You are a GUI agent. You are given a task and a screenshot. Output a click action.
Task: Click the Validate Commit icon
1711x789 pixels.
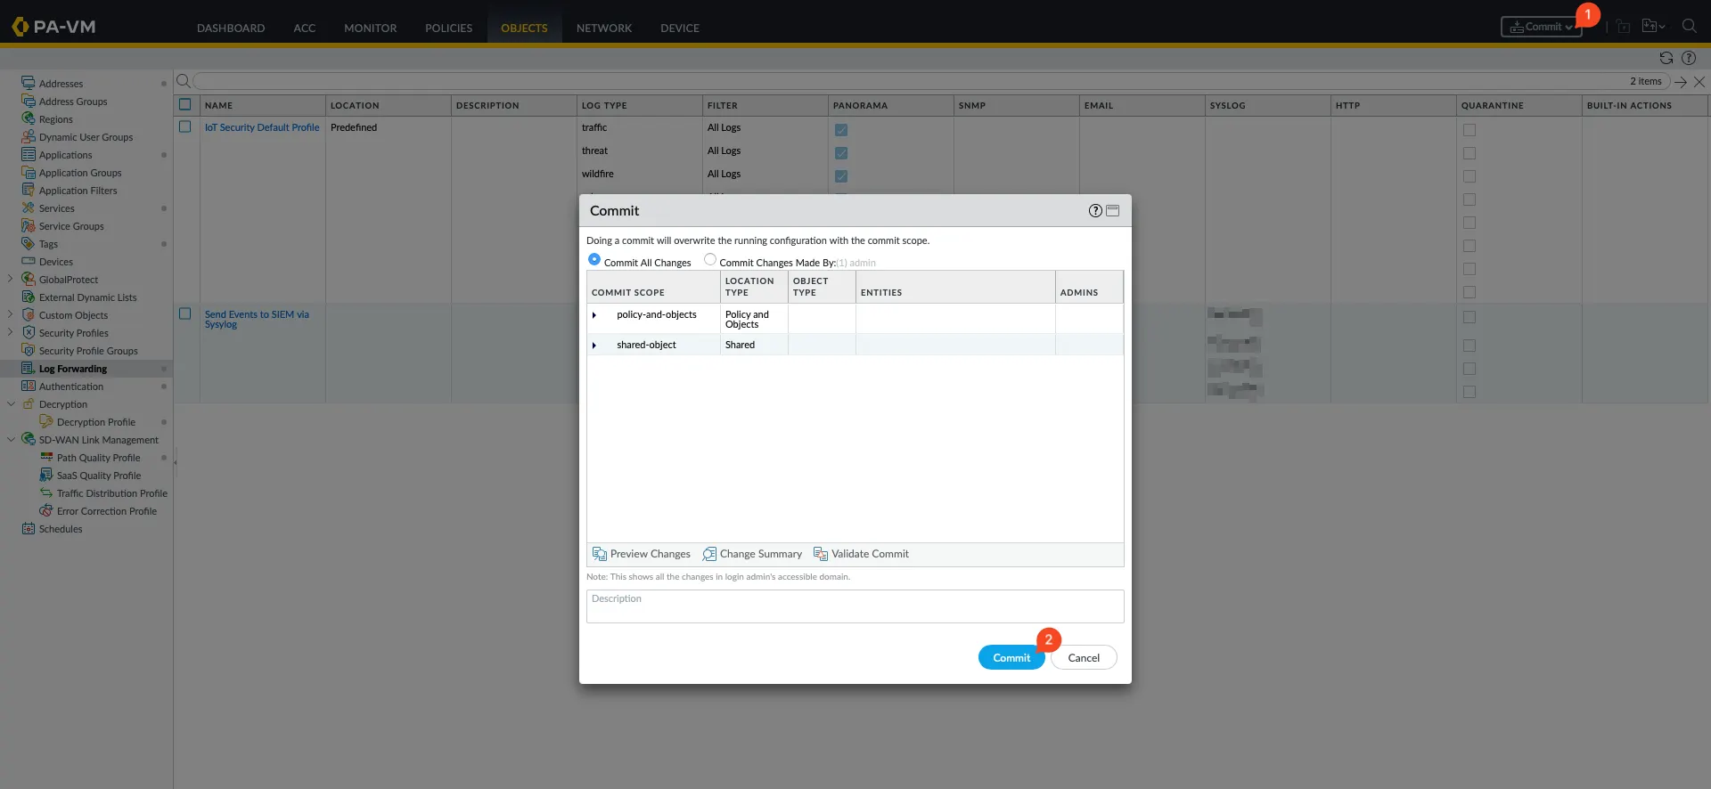(821, 554)
